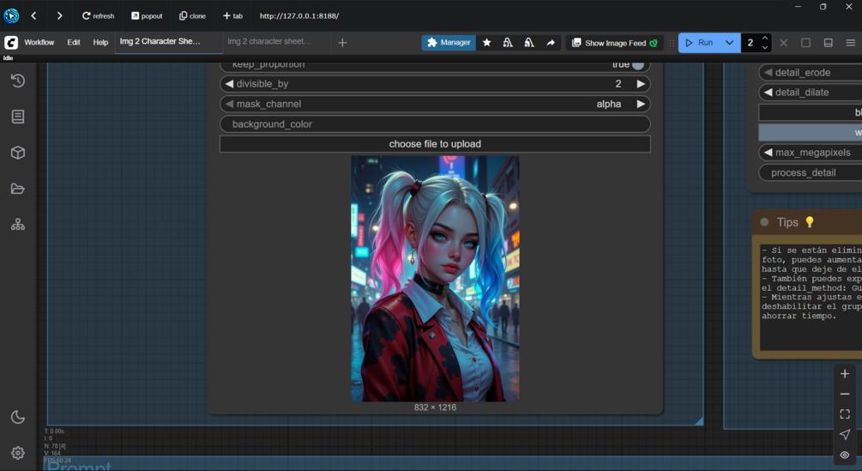
Task: Switch to the Img 2 Character She... tab
Action: [x=168, y=42]
